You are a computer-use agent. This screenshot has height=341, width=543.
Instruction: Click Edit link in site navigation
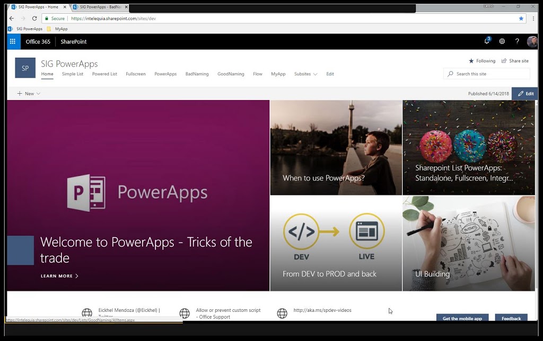coord(330,74)
